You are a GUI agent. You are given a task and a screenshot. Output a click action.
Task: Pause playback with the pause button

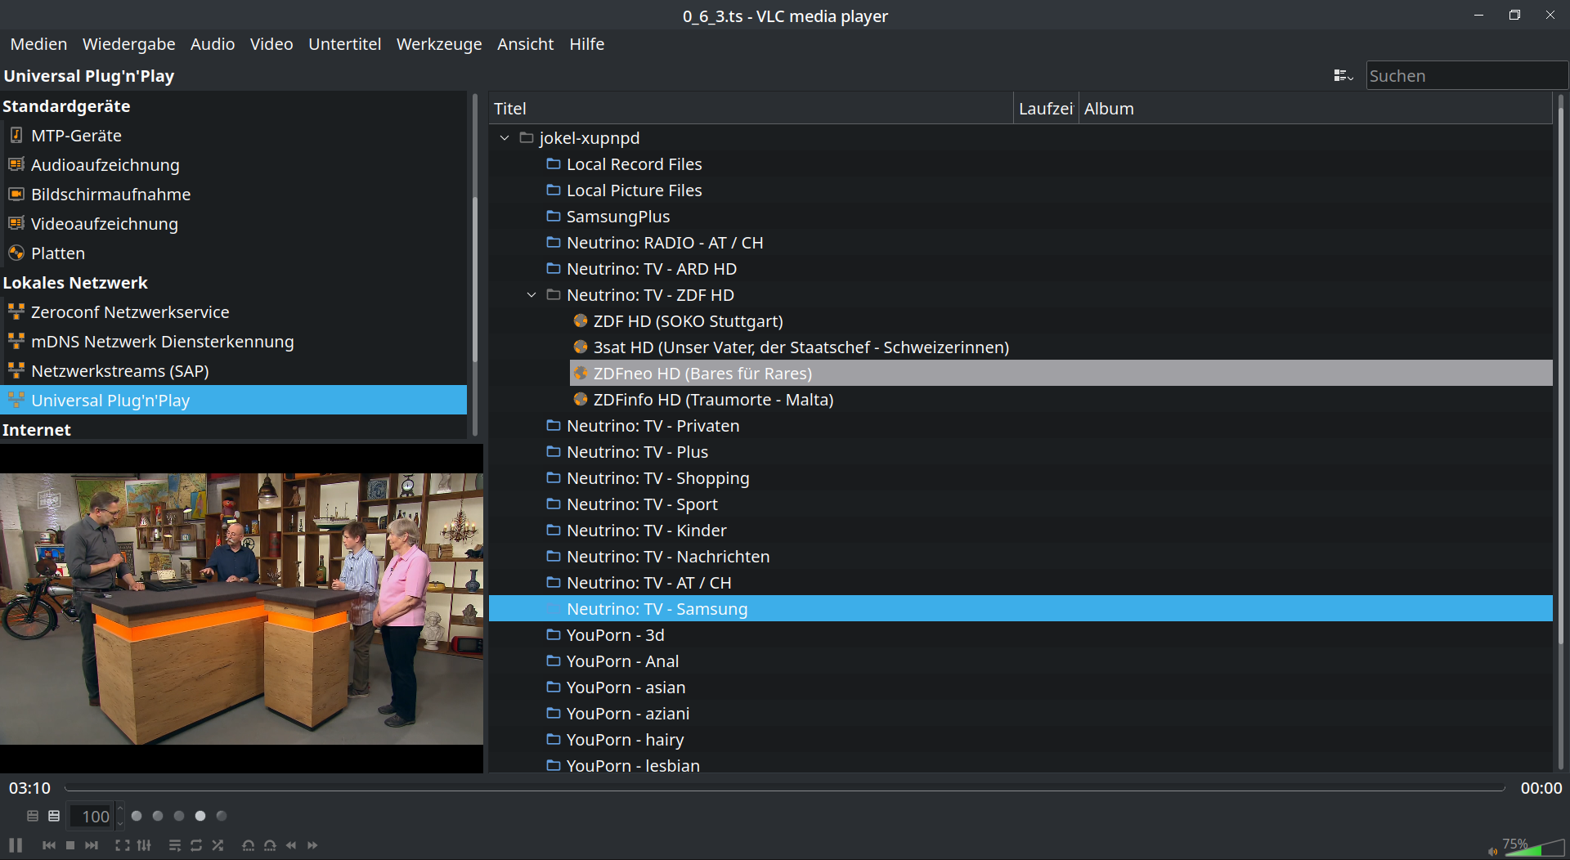point(16,845)
